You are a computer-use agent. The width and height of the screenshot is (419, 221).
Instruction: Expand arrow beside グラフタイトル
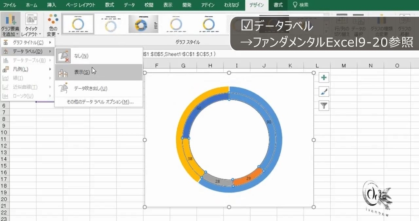point(50,42)
